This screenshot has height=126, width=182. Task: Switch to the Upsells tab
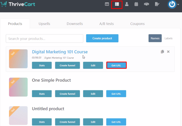tap(44, 24)
